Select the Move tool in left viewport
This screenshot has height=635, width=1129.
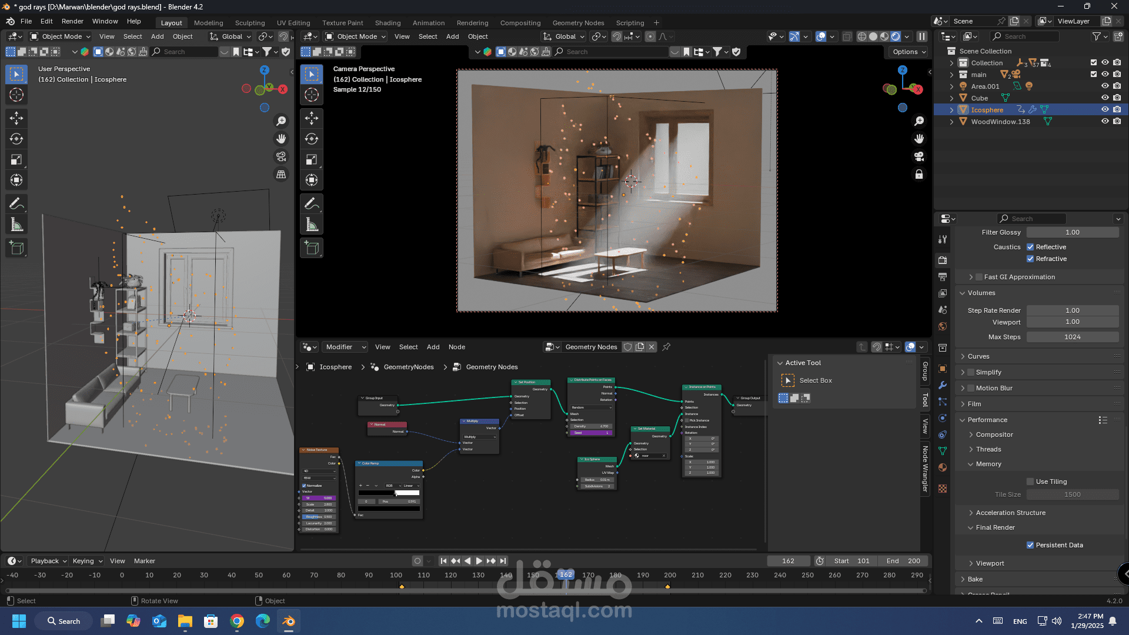pyautogui.click(x=16, y=118)
